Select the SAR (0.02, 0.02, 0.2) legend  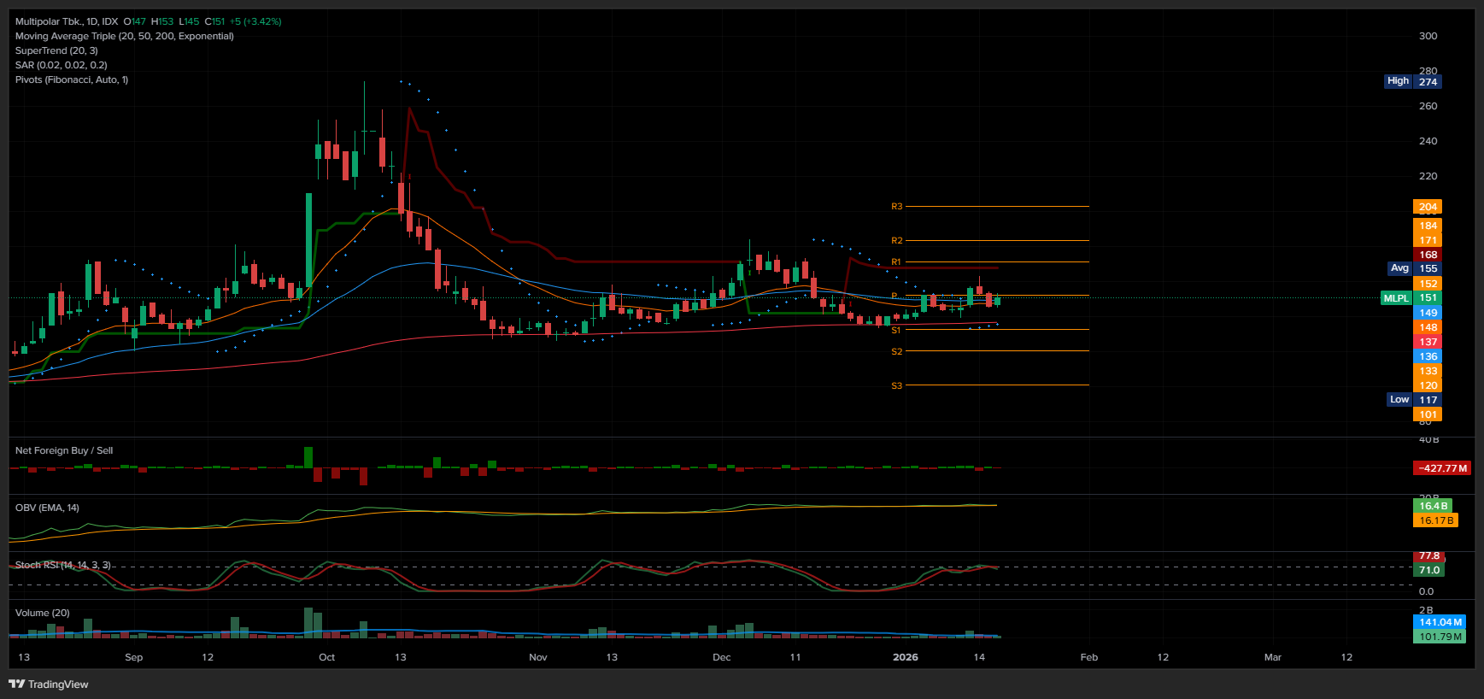point(61,65)
